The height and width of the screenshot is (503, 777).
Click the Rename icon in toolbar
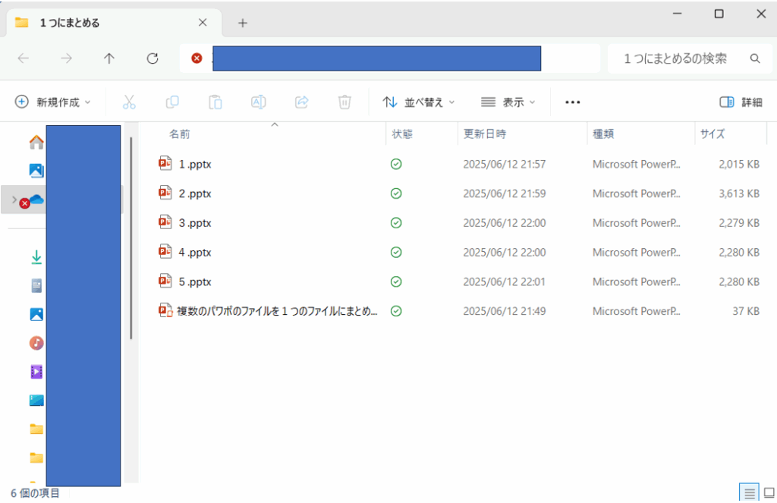click(x=258, y=102)
